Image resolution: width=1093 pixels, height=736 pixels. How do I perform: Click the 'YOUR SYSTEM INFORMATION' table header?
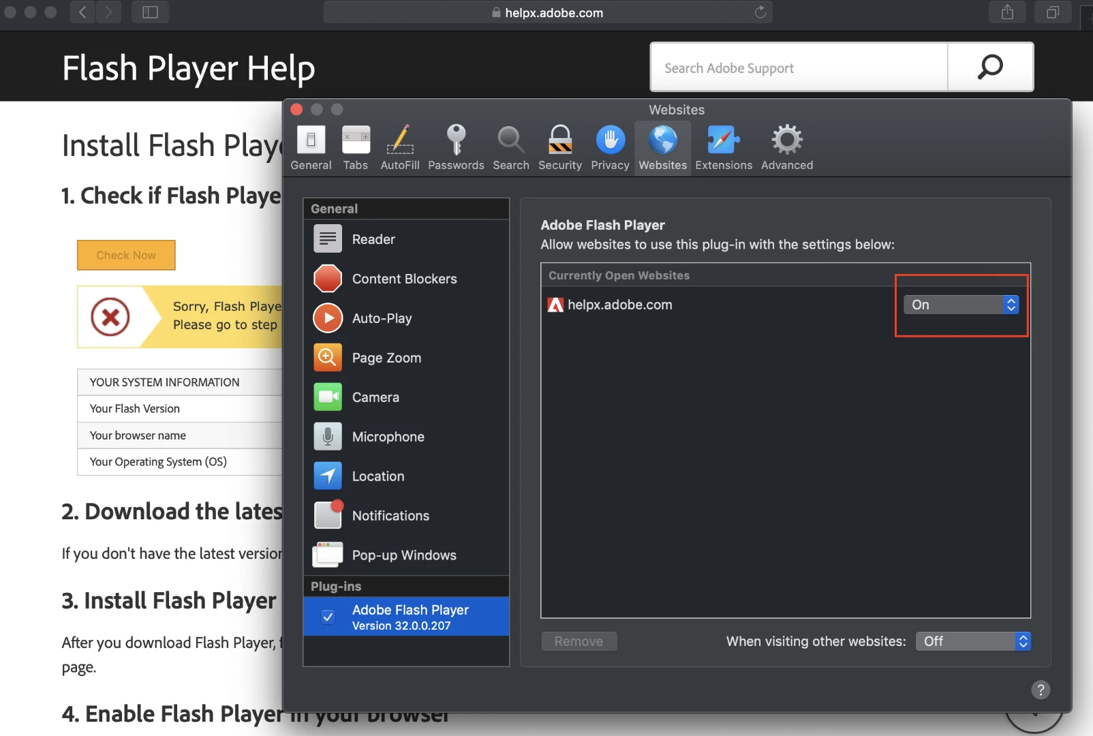pyautogui.click(x=180, y=382)
